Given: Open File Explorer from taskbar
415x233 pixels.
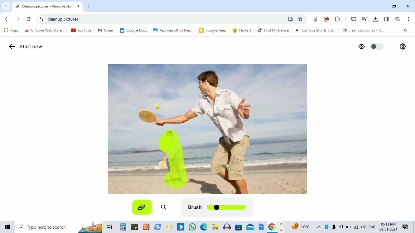Looking at the screenshot, I should [x=215, y=227].
